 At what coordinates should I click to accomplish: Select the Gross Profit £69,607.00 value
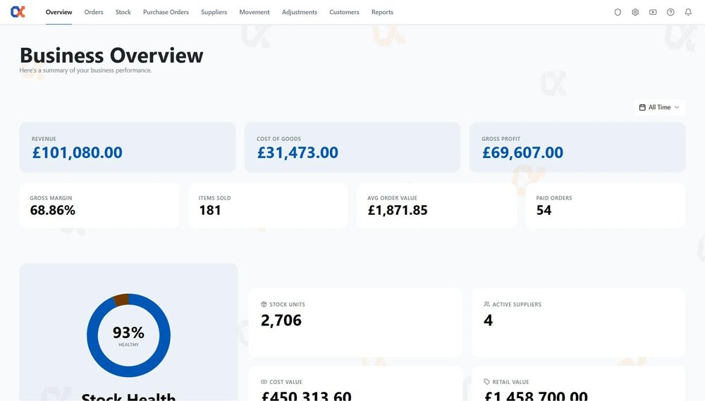pos(522,153)
